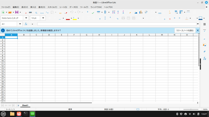
Task: Open the sidebar Gallery panel icon
Action: (204, 45)
